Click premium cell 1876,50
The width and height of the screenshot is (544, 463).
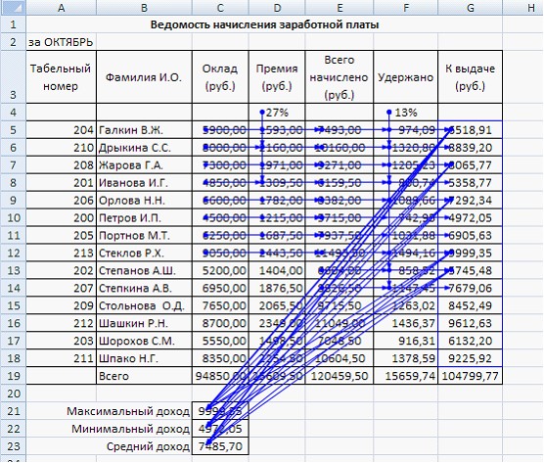[x=277, y=288]
